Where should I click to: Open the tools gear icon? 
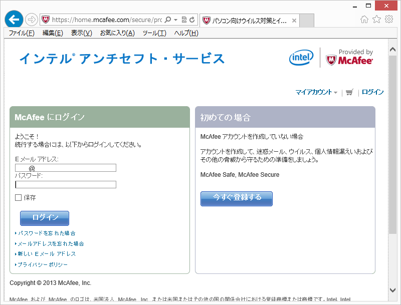389,19
